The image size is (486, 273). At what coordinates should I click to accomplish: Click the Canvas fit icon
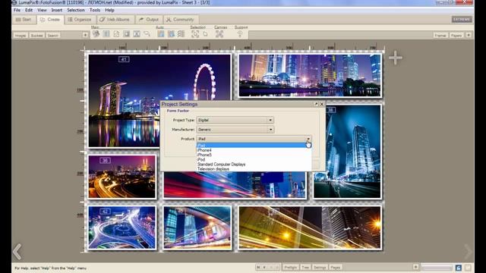(219, 33)
